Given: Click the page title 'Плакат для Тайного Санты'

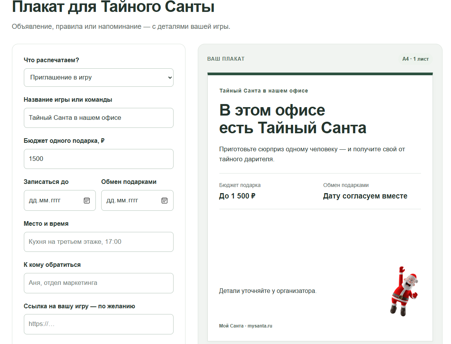Looking at the screenshot, I should click(x=113, y=7).
